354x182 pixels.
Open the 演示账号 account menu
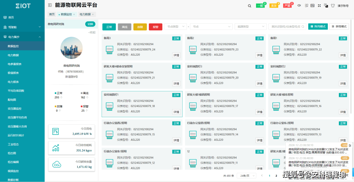[343, 6]
